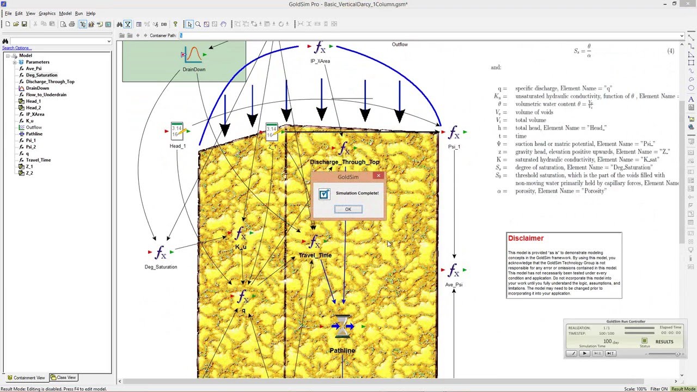
Task: Click the Psi_1 fx element icon
Action: click(x=454, y=132)
